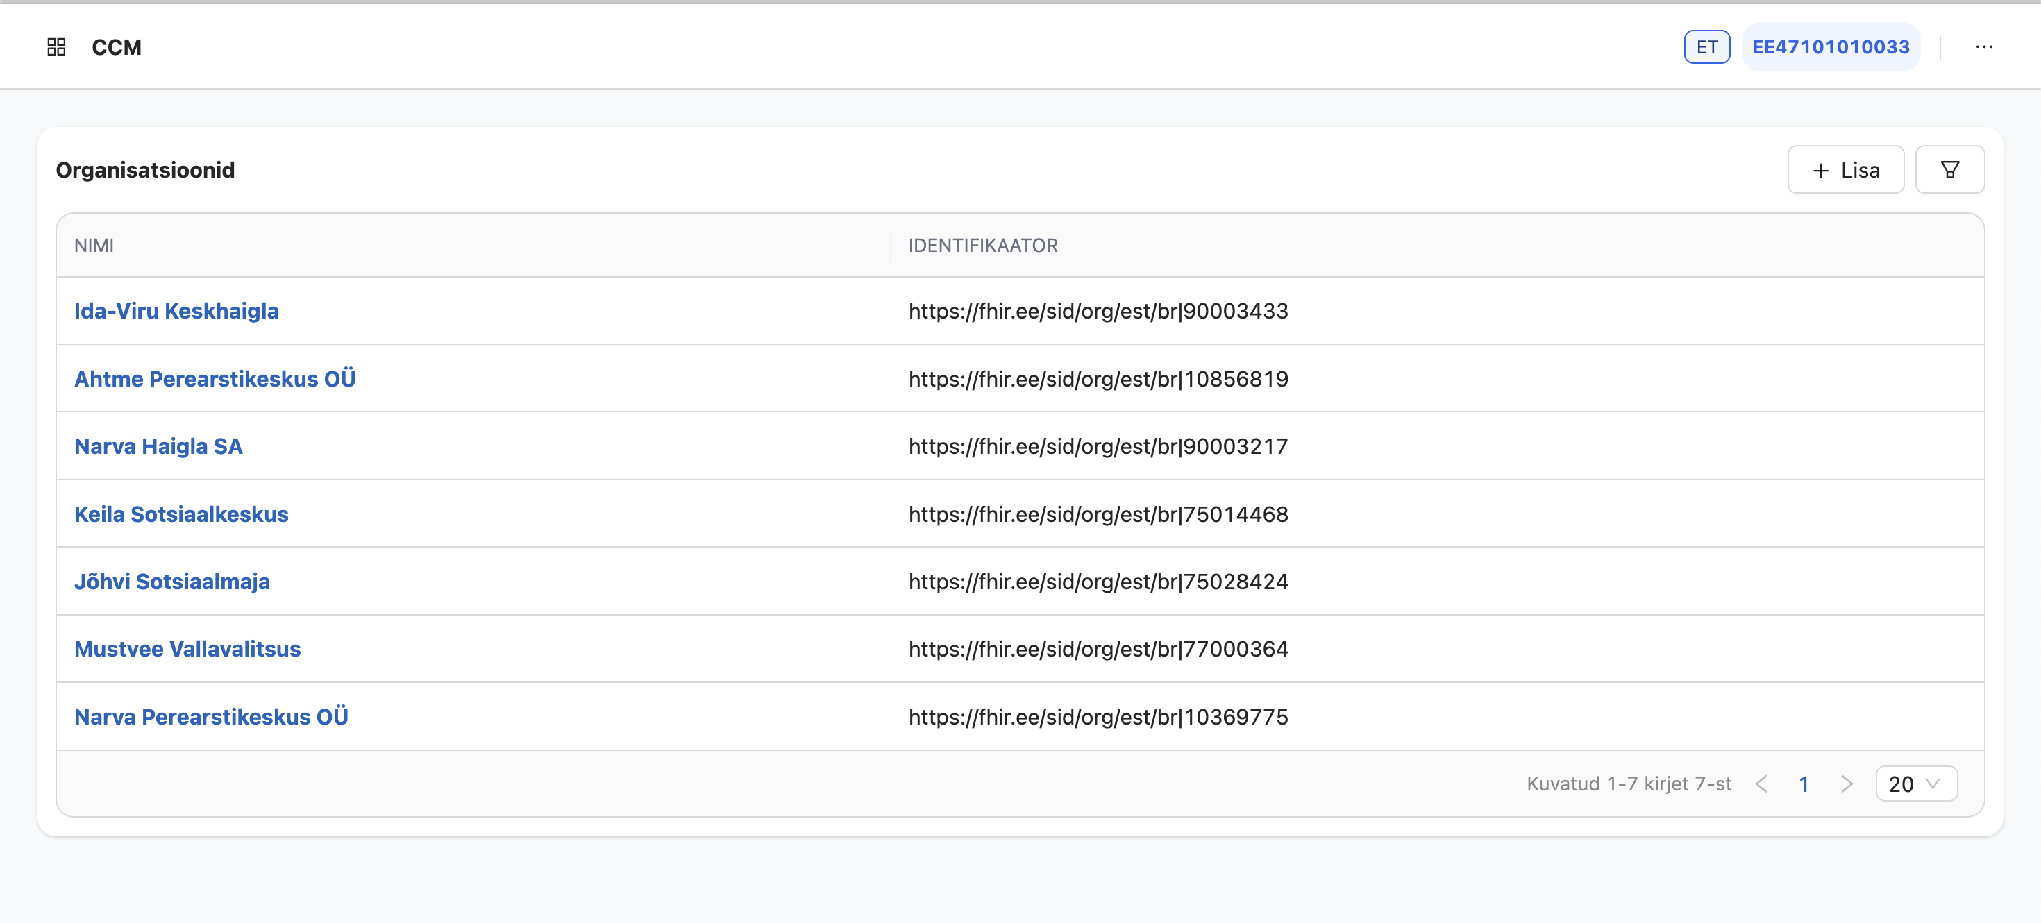Open Ida-Viru Keskhaigla organization
Viewport: 2041px width, 923px height.
pyautogui.click(x=176, y=311)
